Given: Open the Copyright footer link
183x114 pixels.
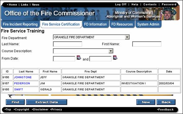Looking at the screenshot, I should coord(21,109).
